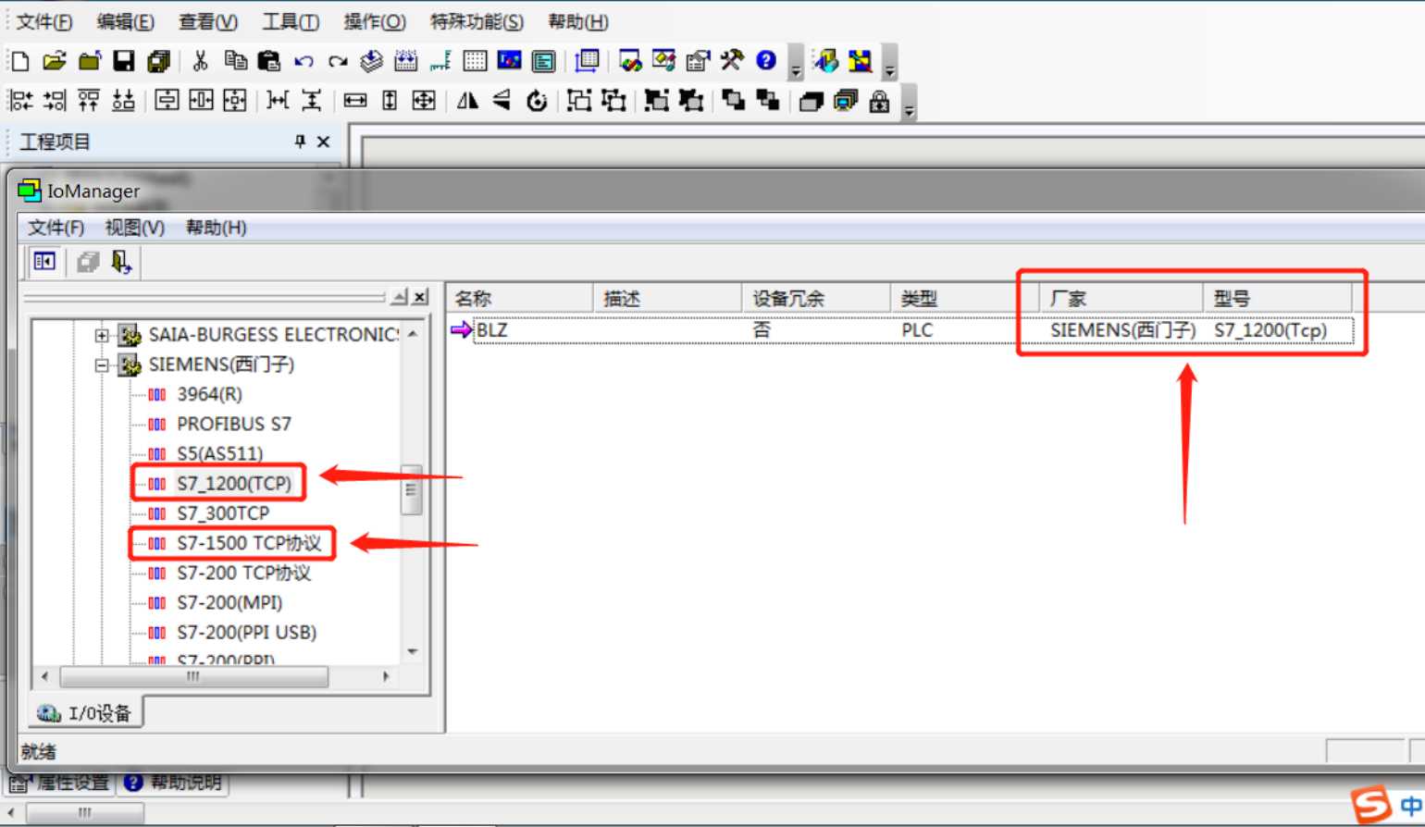
Task: Click the rotate icon in second toolbar
Action: [537, 101]
